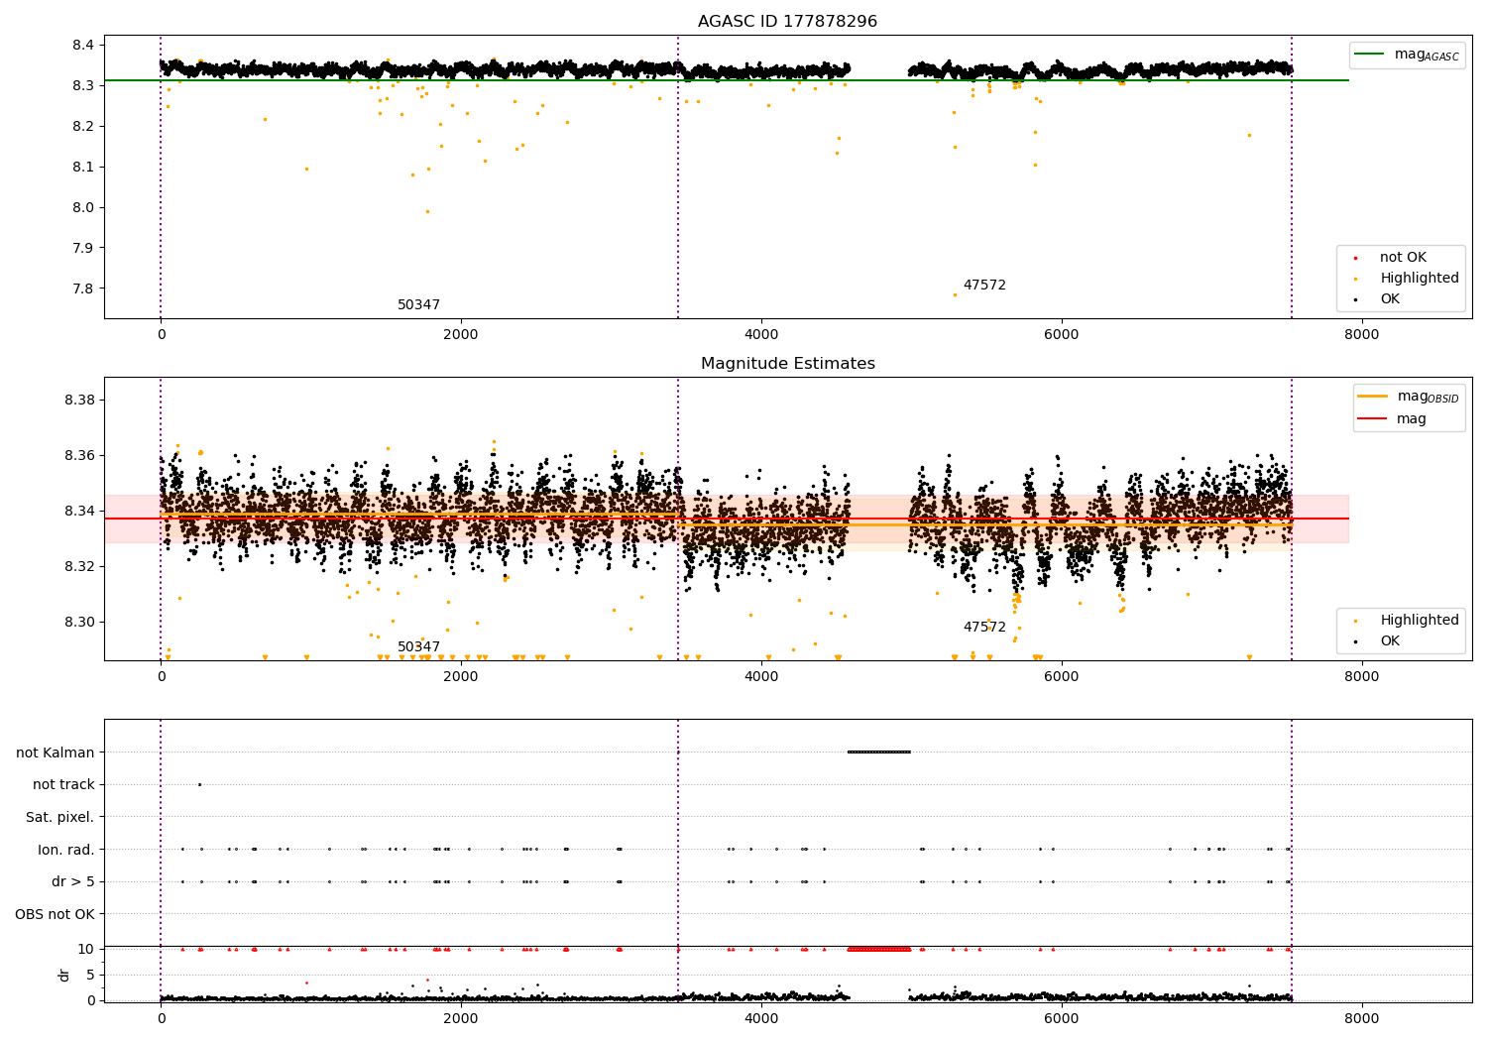The image size is (1487, 1041).
Task: Click the 6000 x-tick under the AGASC ID plot
Action: click(1062, 335)
